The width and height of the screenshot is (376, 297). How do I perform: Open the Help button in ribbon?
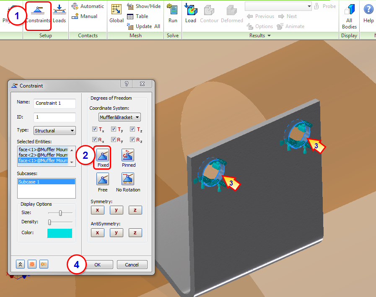pyautogui.click(x=368, y=14)
